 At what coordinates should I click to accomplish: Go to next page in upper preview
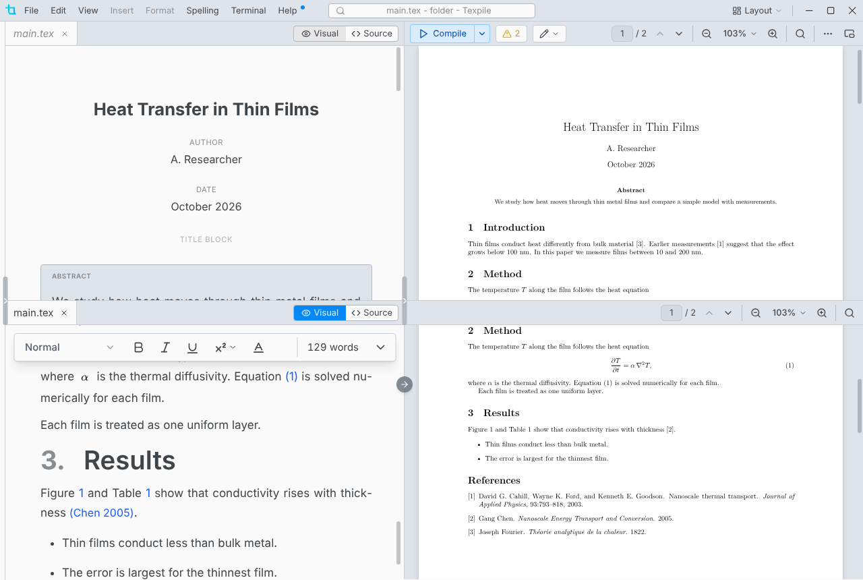[679, 34]
